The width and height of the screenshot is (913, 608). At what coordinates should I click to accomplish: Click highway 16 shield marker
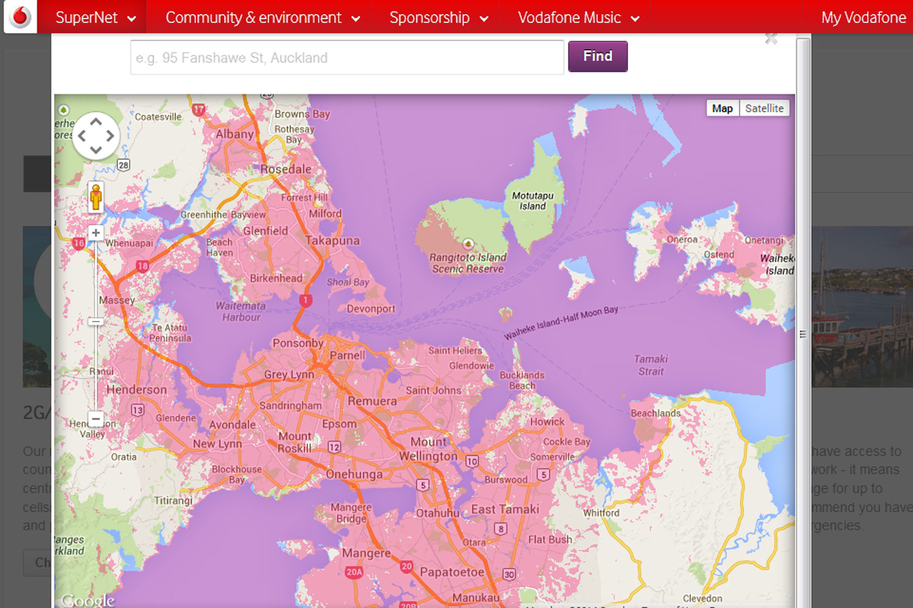coord(79,243)
